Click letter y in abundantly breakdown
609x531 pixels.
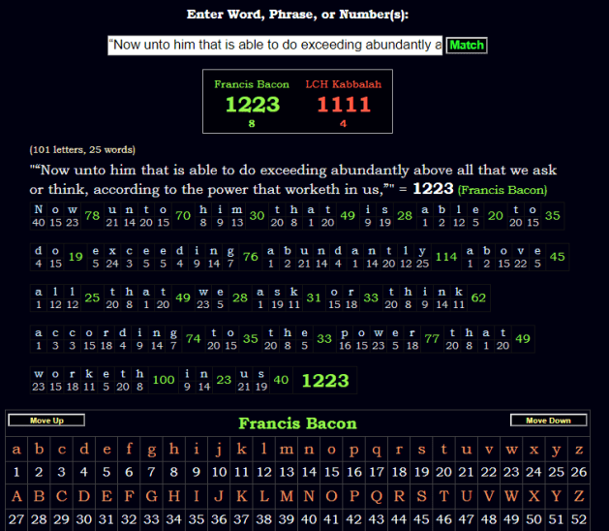[x=422, y=252]
